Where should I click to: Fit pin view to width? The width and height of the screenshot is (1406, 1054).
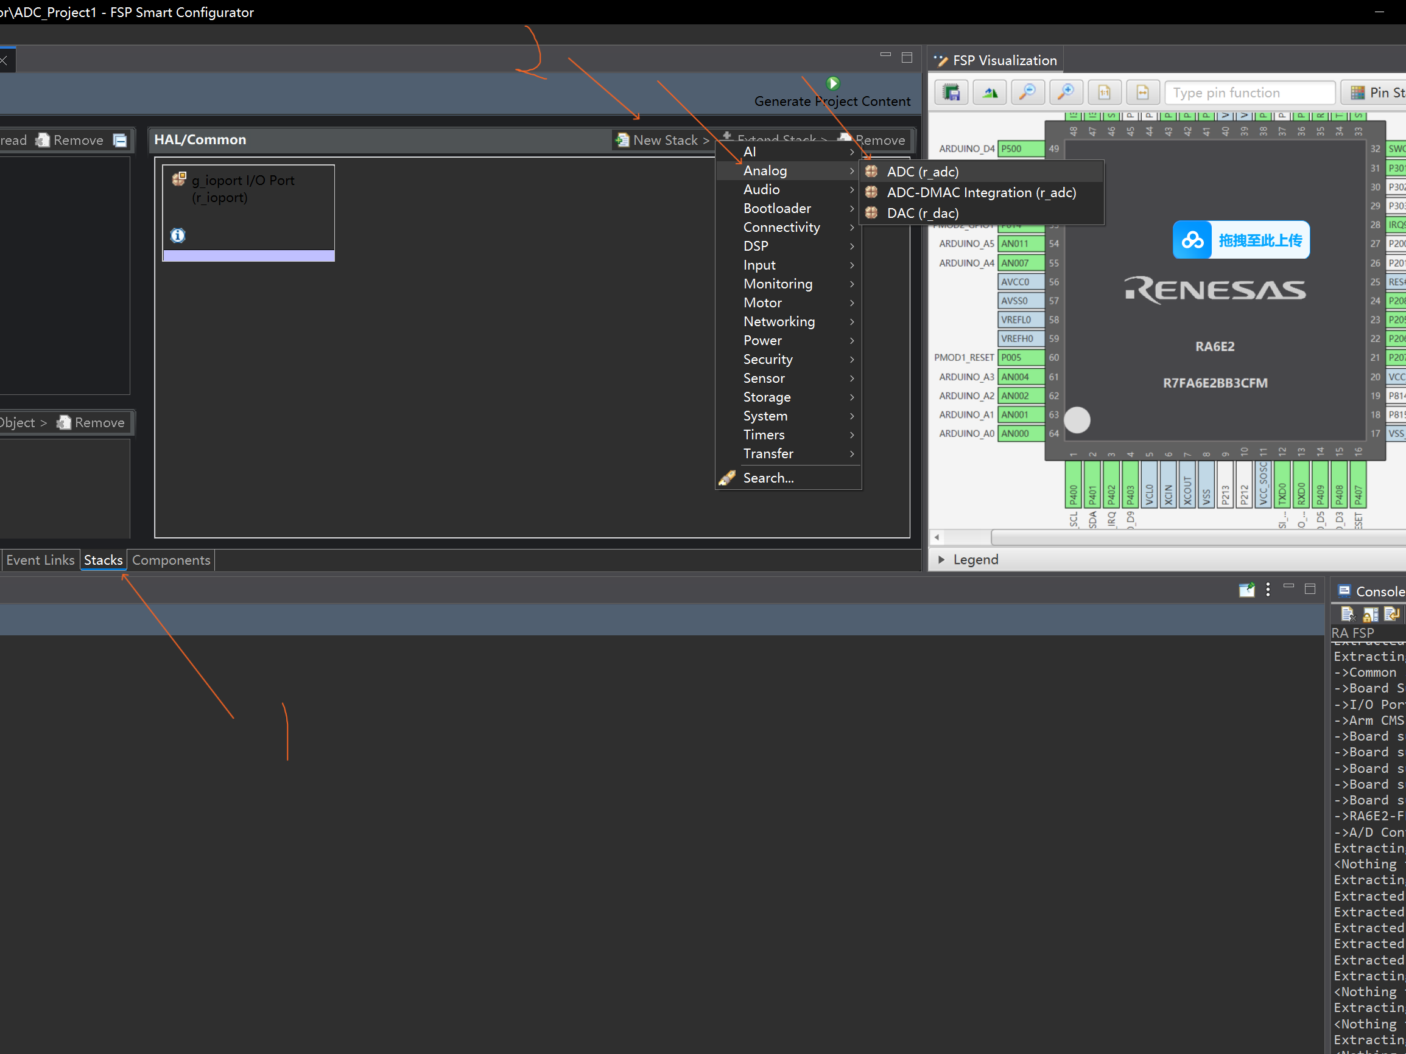pyautogui.click(x=1142, y=92)
